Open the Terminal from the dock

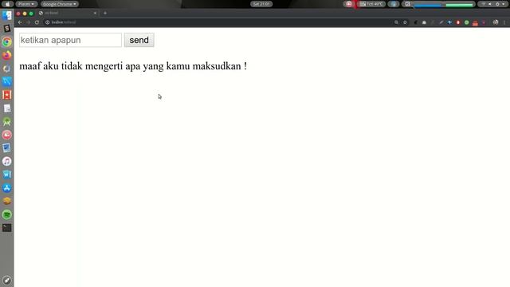click(7, 228)
